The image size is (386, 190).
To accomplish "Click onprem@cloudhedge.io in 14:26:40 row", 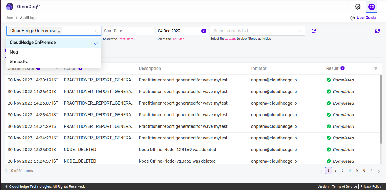I will point(274,92).
